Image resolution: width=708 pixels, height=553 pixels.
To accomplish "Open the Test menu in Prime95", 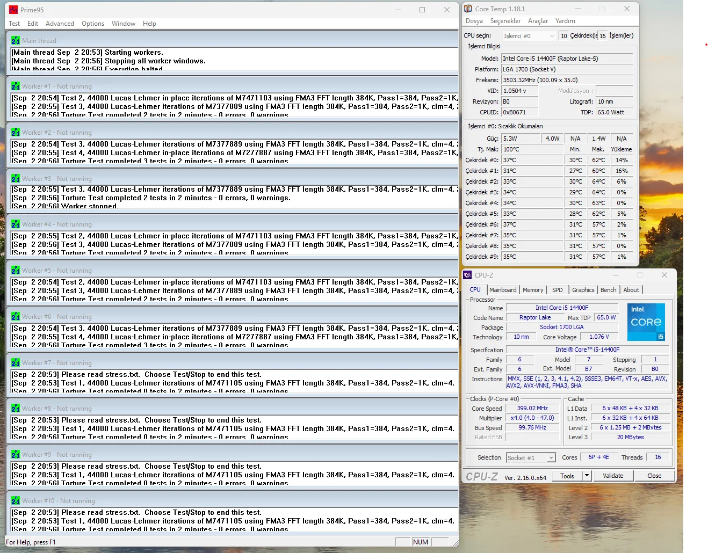I will tap(15, 24).
